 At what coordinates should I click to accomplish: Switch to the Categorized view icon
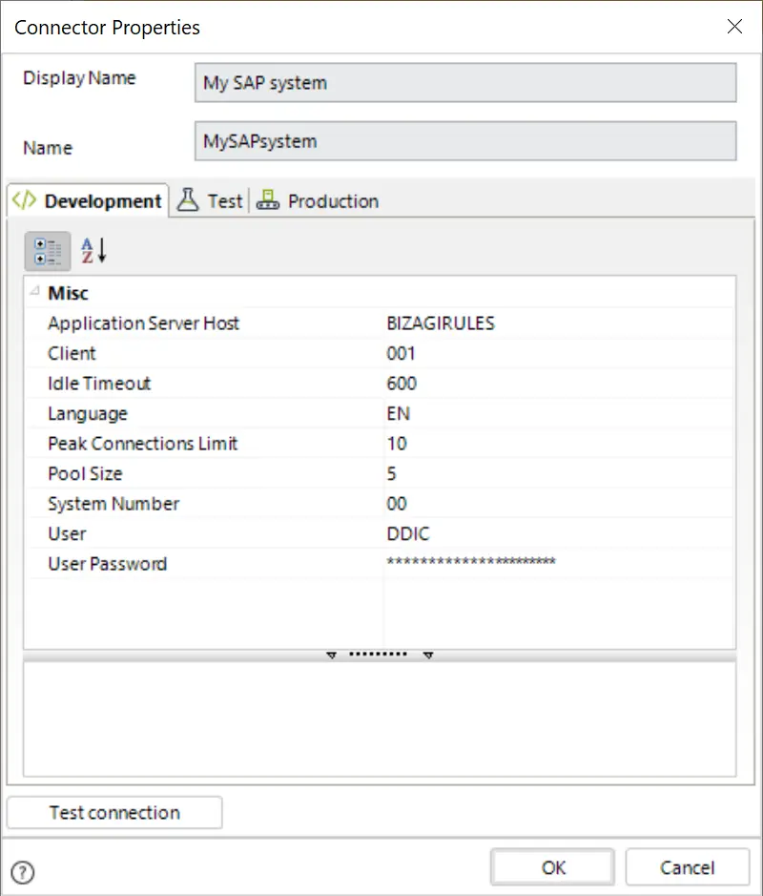point(48,251)
